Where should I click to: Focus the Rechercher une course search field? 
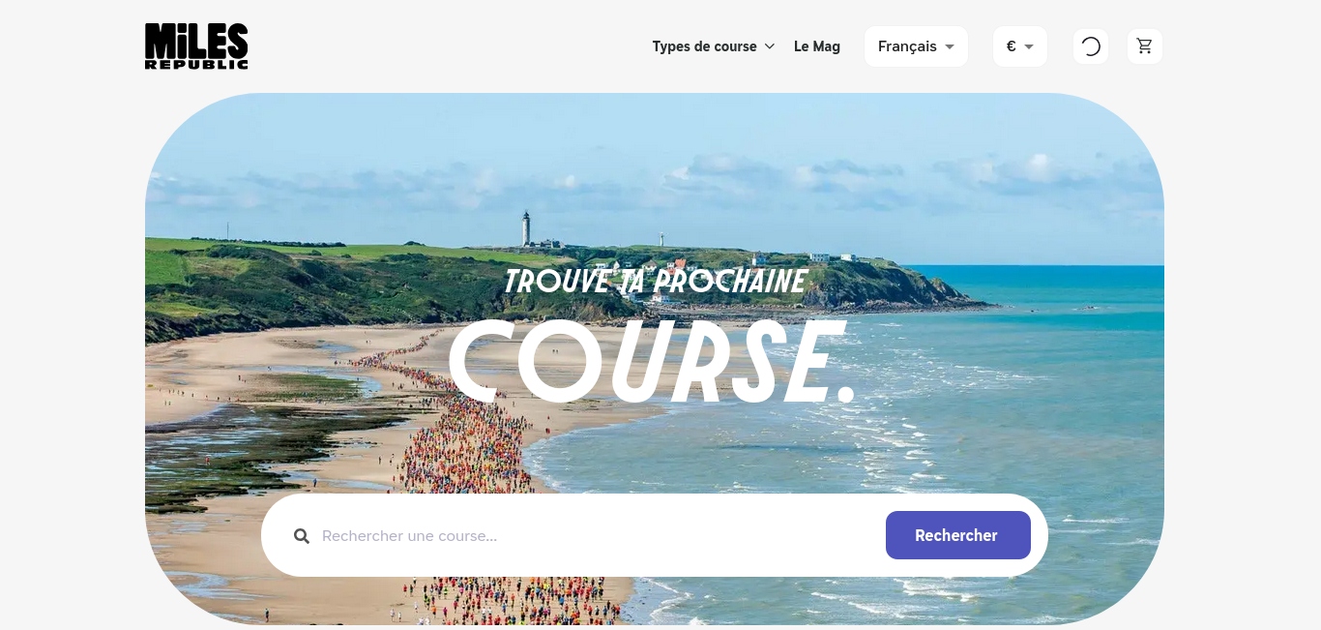point(595,536)
